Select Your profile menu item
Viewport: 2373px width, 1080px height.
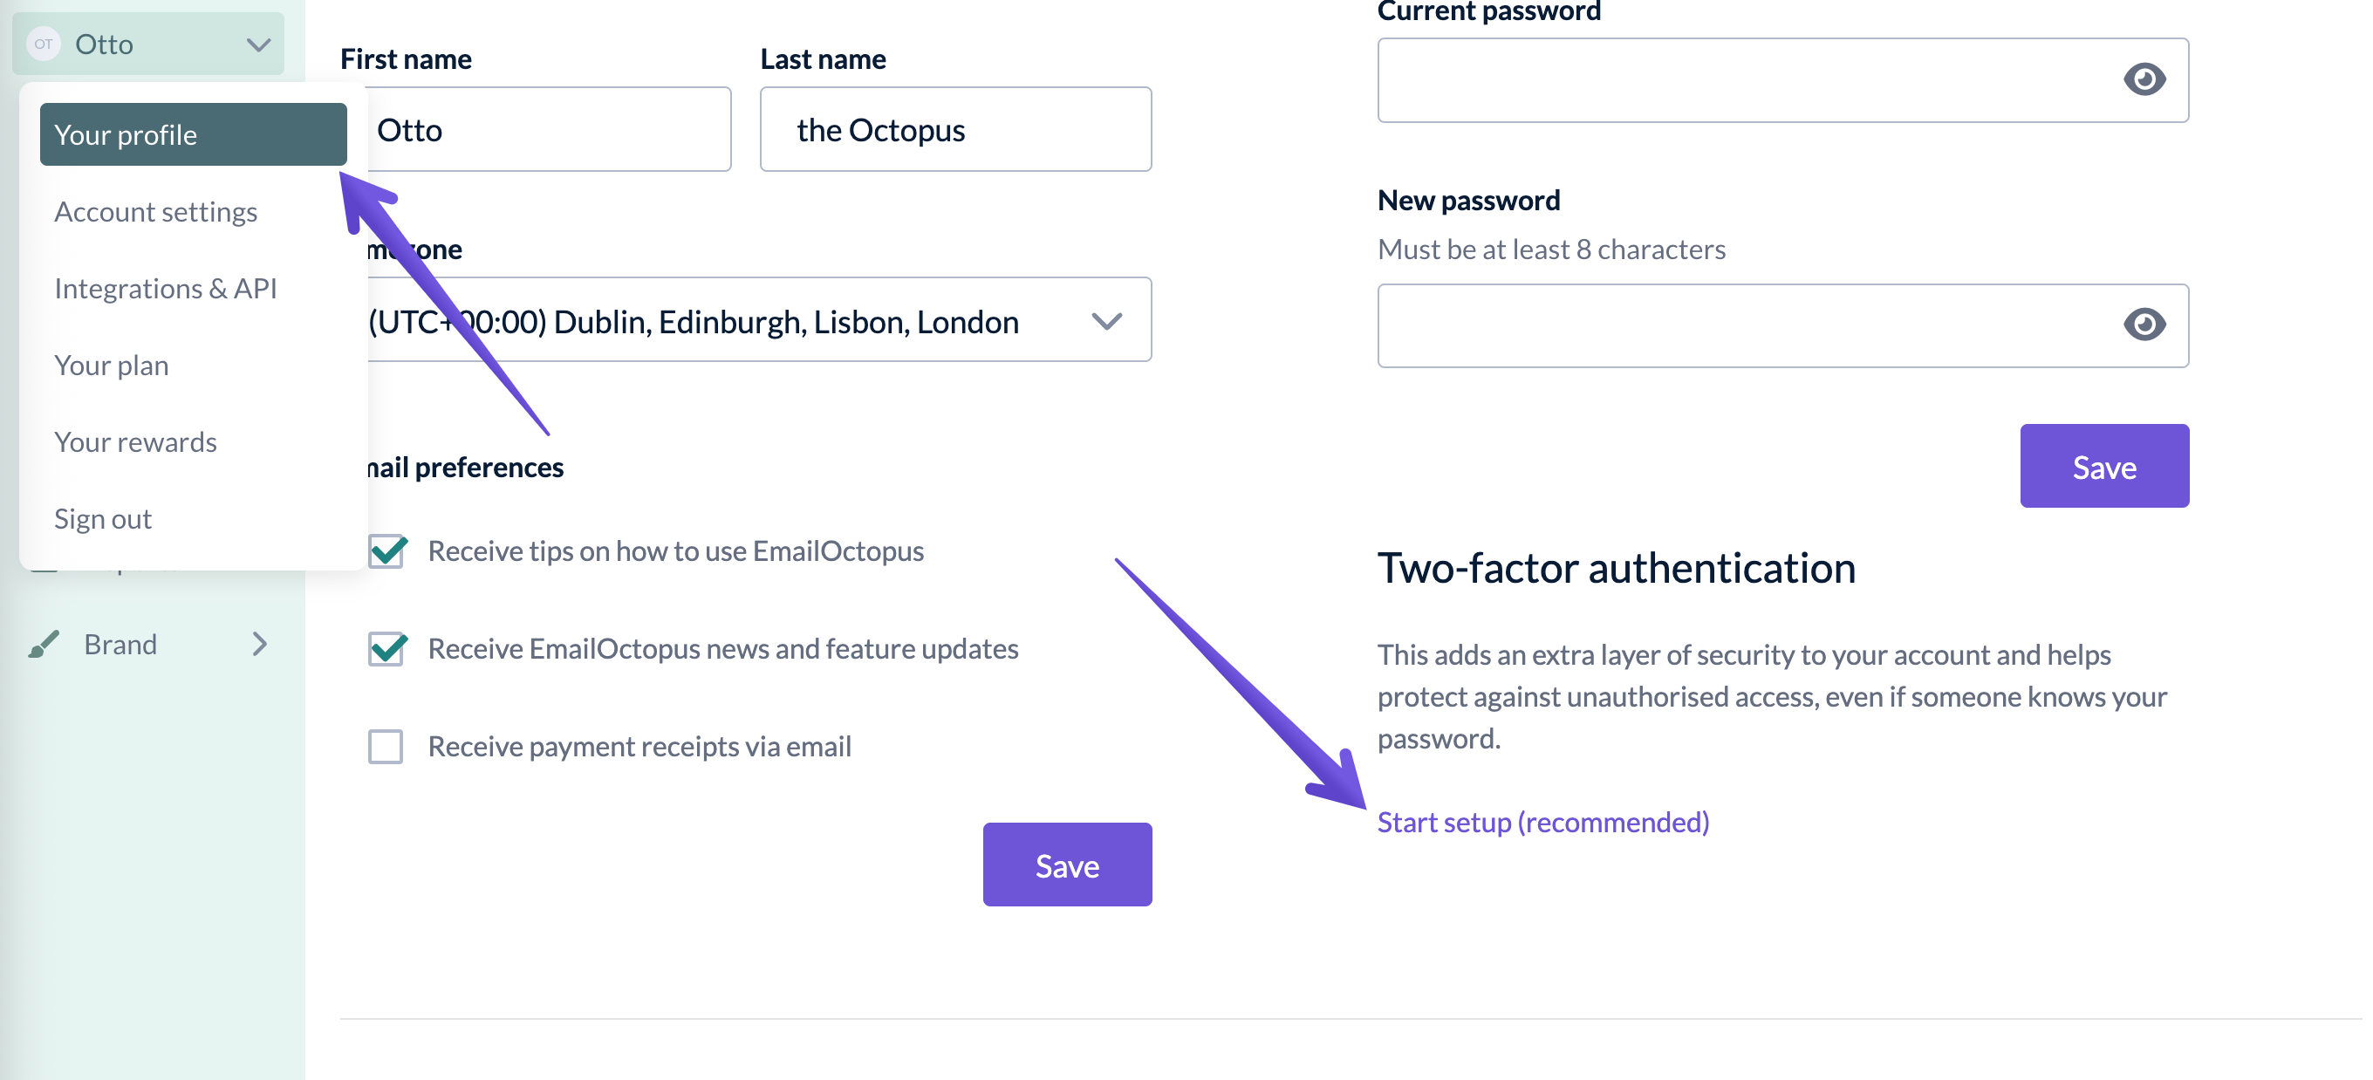[194, 134]
